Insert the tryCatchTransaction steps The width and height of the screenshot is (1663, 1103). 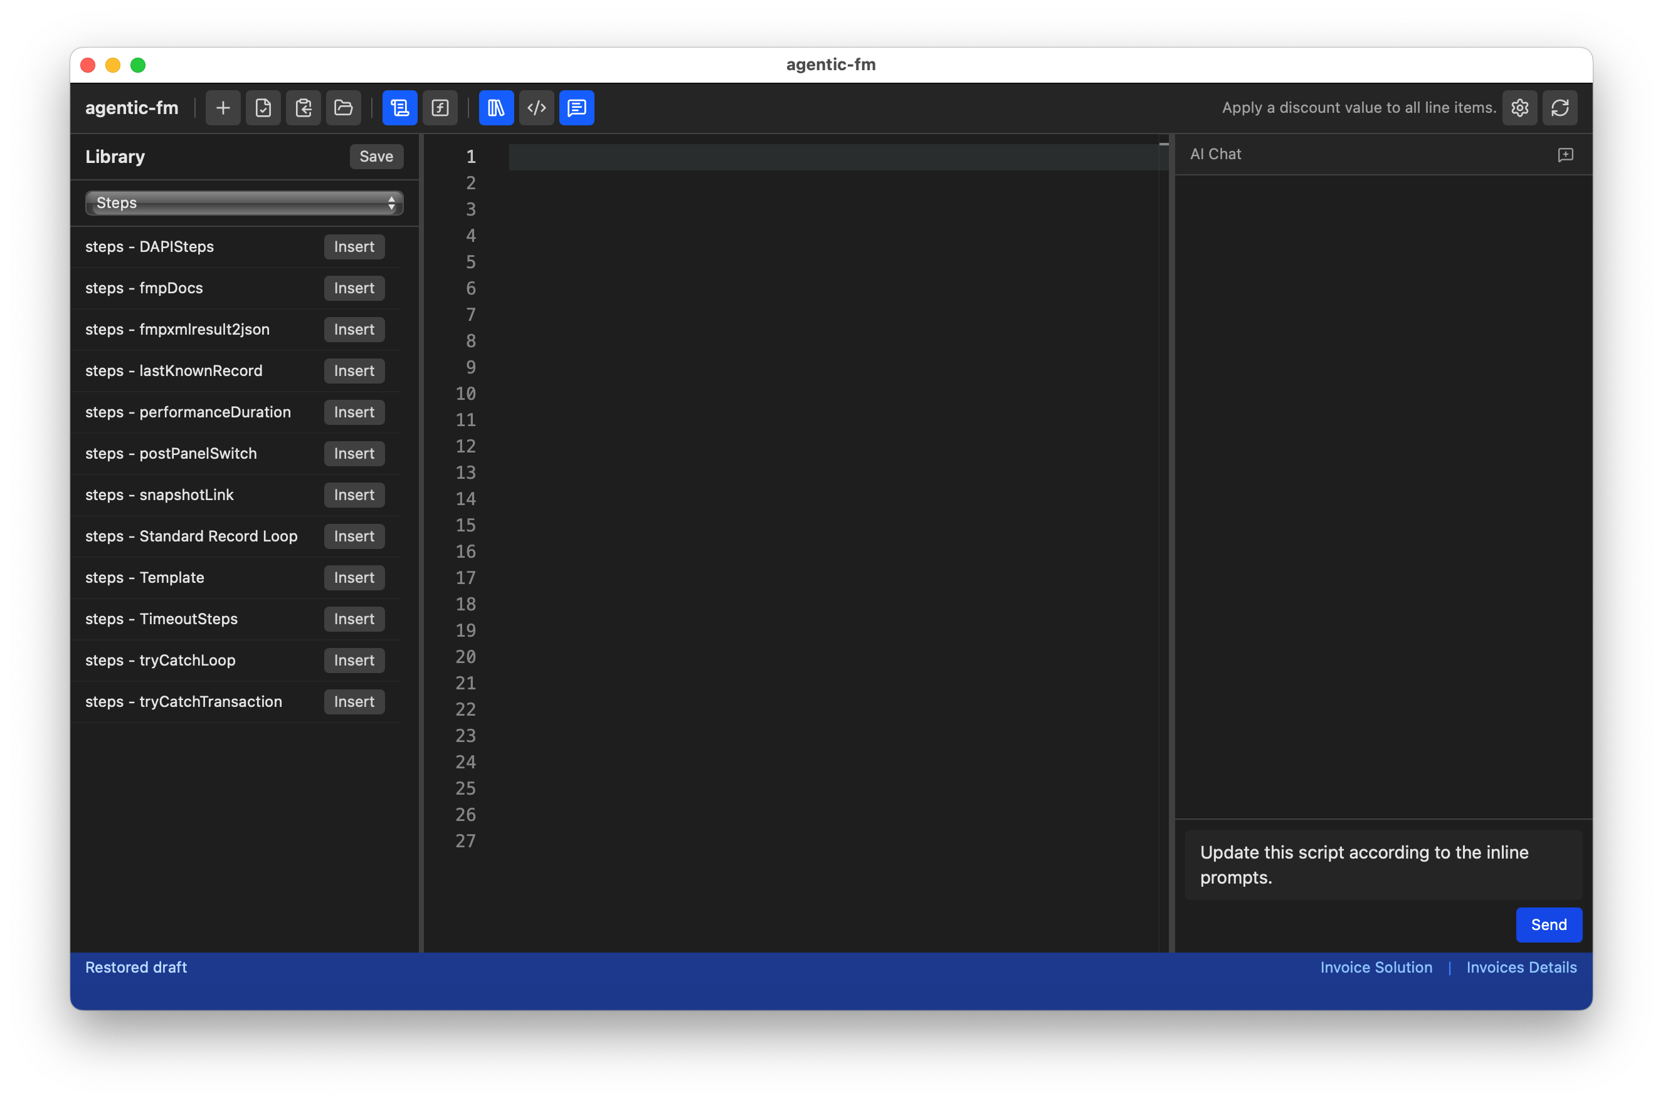click(354, 701)
